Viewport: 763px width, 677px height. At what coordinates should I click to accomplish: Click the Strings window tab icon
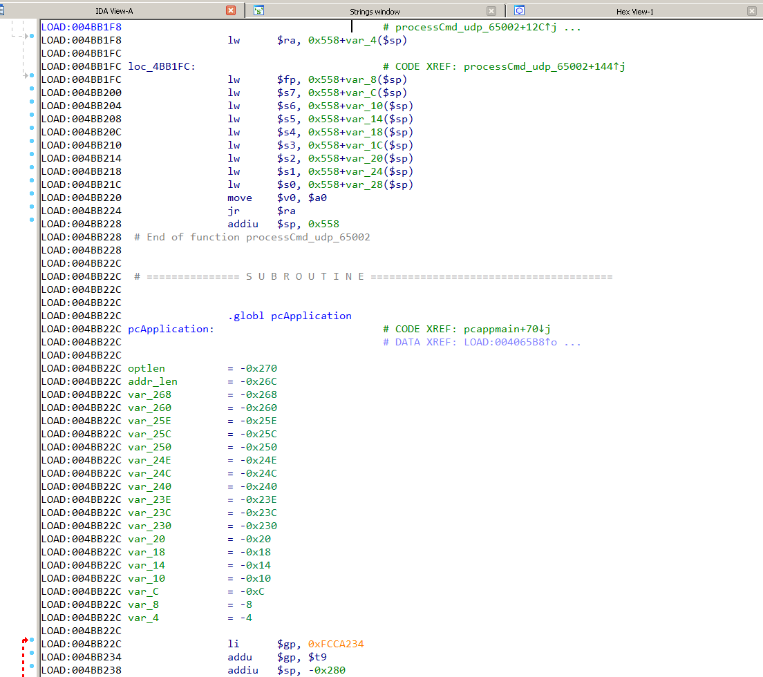(259, 10)
